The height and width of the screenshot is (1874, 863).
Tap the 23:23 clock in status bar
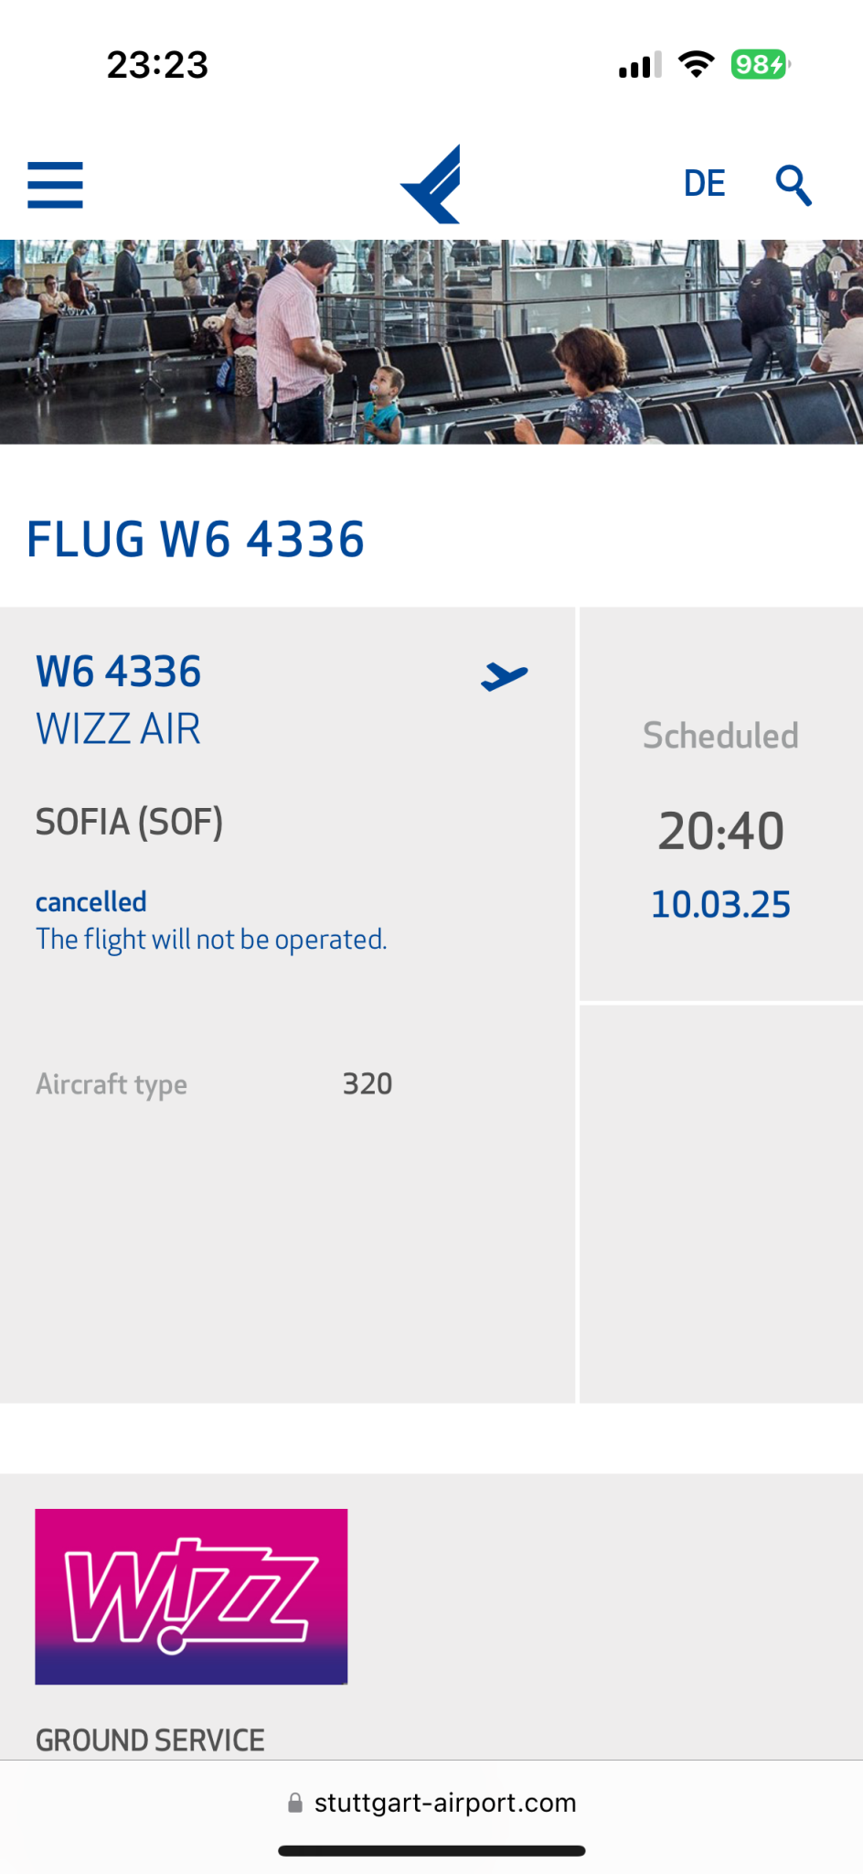click(157, 65)
